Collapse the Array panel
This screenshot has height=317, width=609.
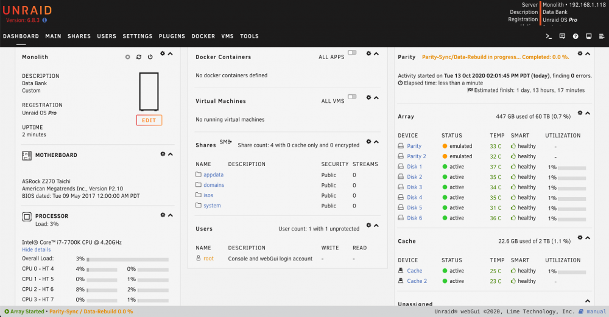588,113
